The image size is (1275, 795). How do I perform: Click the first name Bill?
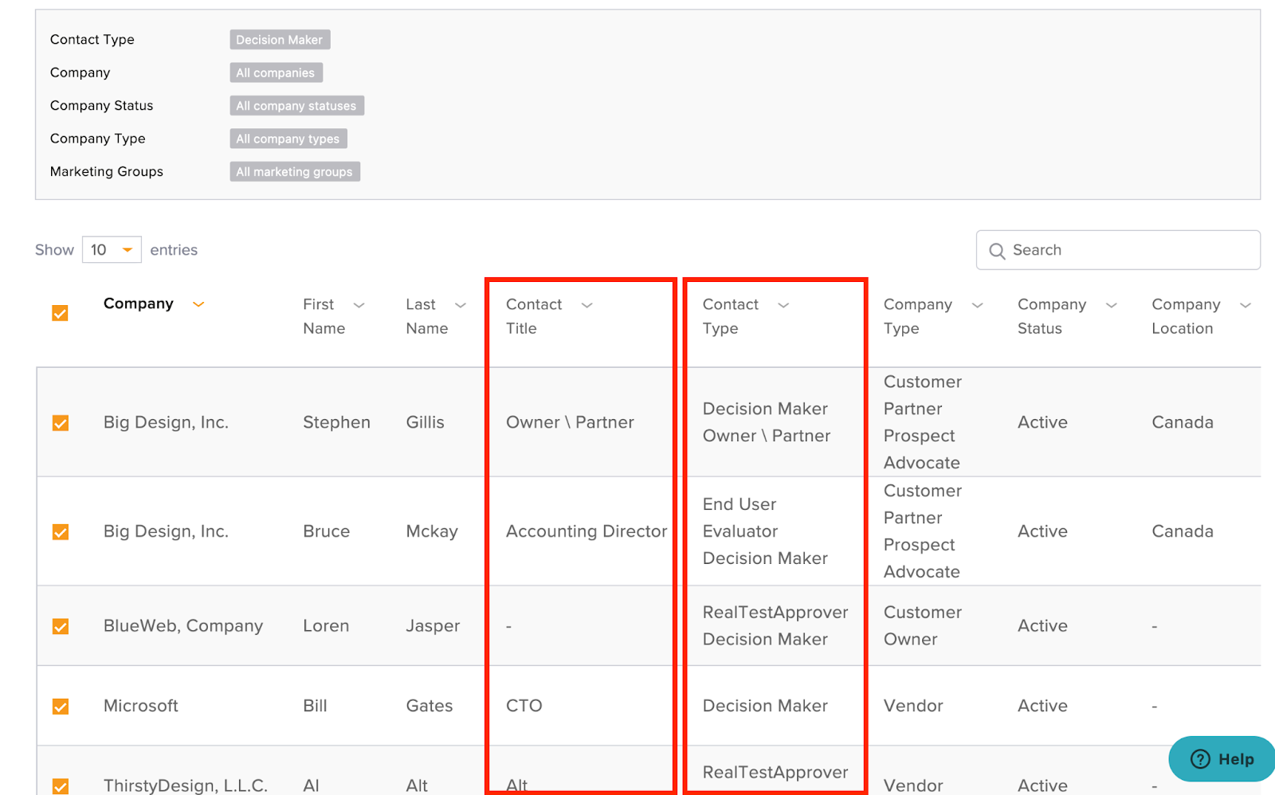point(315,706)
